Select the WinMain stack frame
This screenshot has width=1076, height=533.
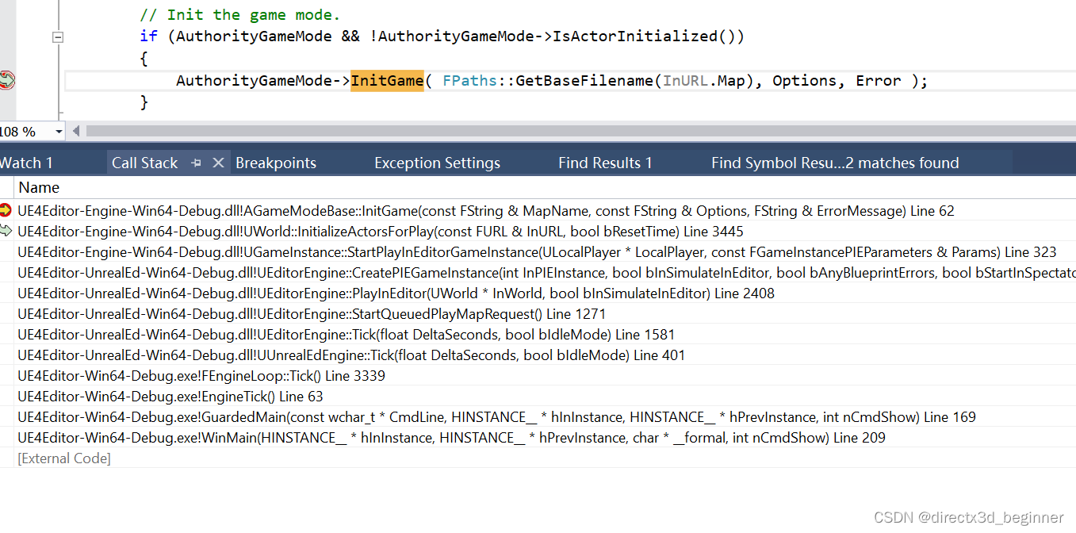pyautogui.click(x=451, y=438)
